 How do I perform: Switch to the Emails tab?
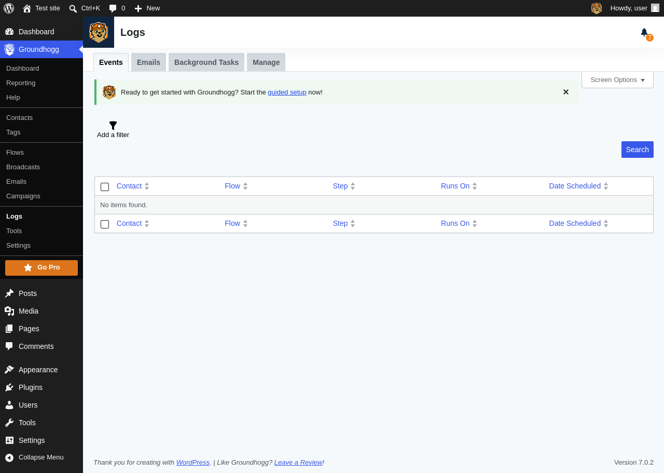[x=148, y=62]
